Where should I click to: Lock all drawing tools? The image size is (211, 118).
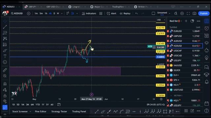[5, 96]
